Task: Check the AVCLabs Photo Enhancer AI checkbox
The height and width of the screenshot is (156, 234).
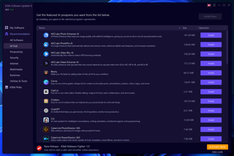Action: click(x=41, y=35)
